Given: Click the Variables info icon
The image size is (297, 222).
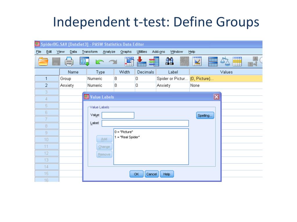Looking at the screenshot, I should click(154, 62).
